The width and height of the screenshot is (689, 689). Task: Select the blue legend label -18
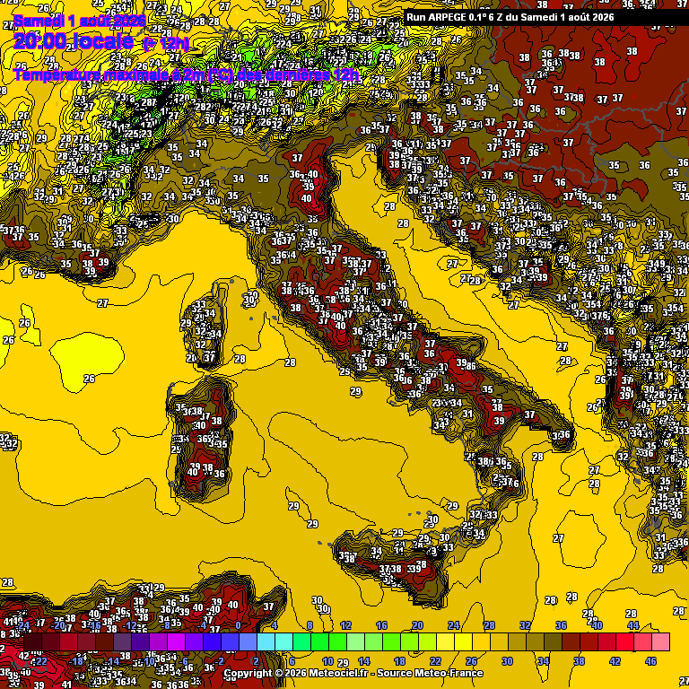[76, 661]
